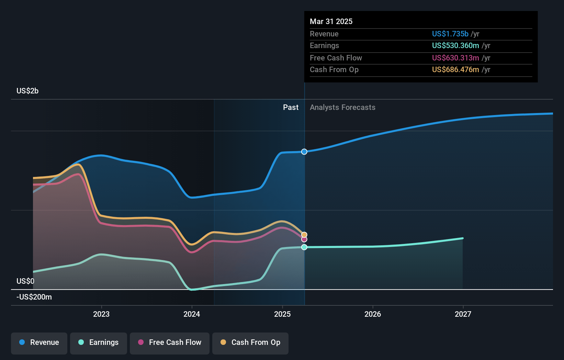Click the 2027 x-axis label
Image resolution: width=564 pixels, height=360 pixels.
pyautogui.click(x=463, y=314)
